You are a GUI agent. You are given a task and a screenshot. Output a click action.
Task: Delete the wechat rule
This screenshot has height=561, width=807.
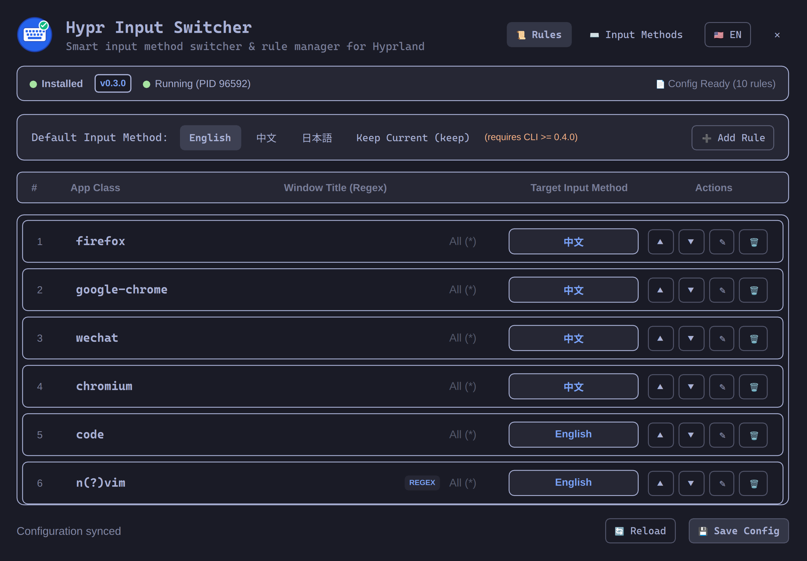pos(753,338)
